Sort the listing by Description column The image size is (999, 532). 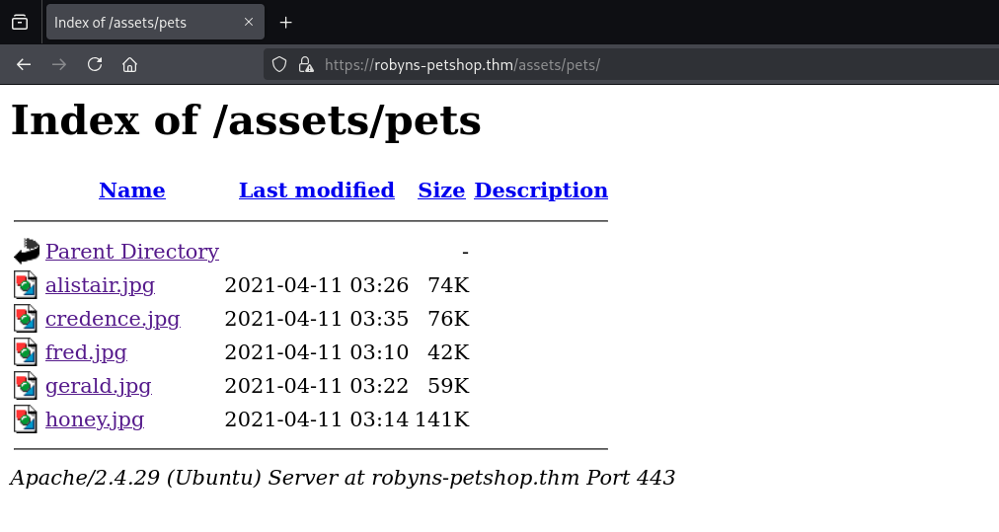(541, 190)
